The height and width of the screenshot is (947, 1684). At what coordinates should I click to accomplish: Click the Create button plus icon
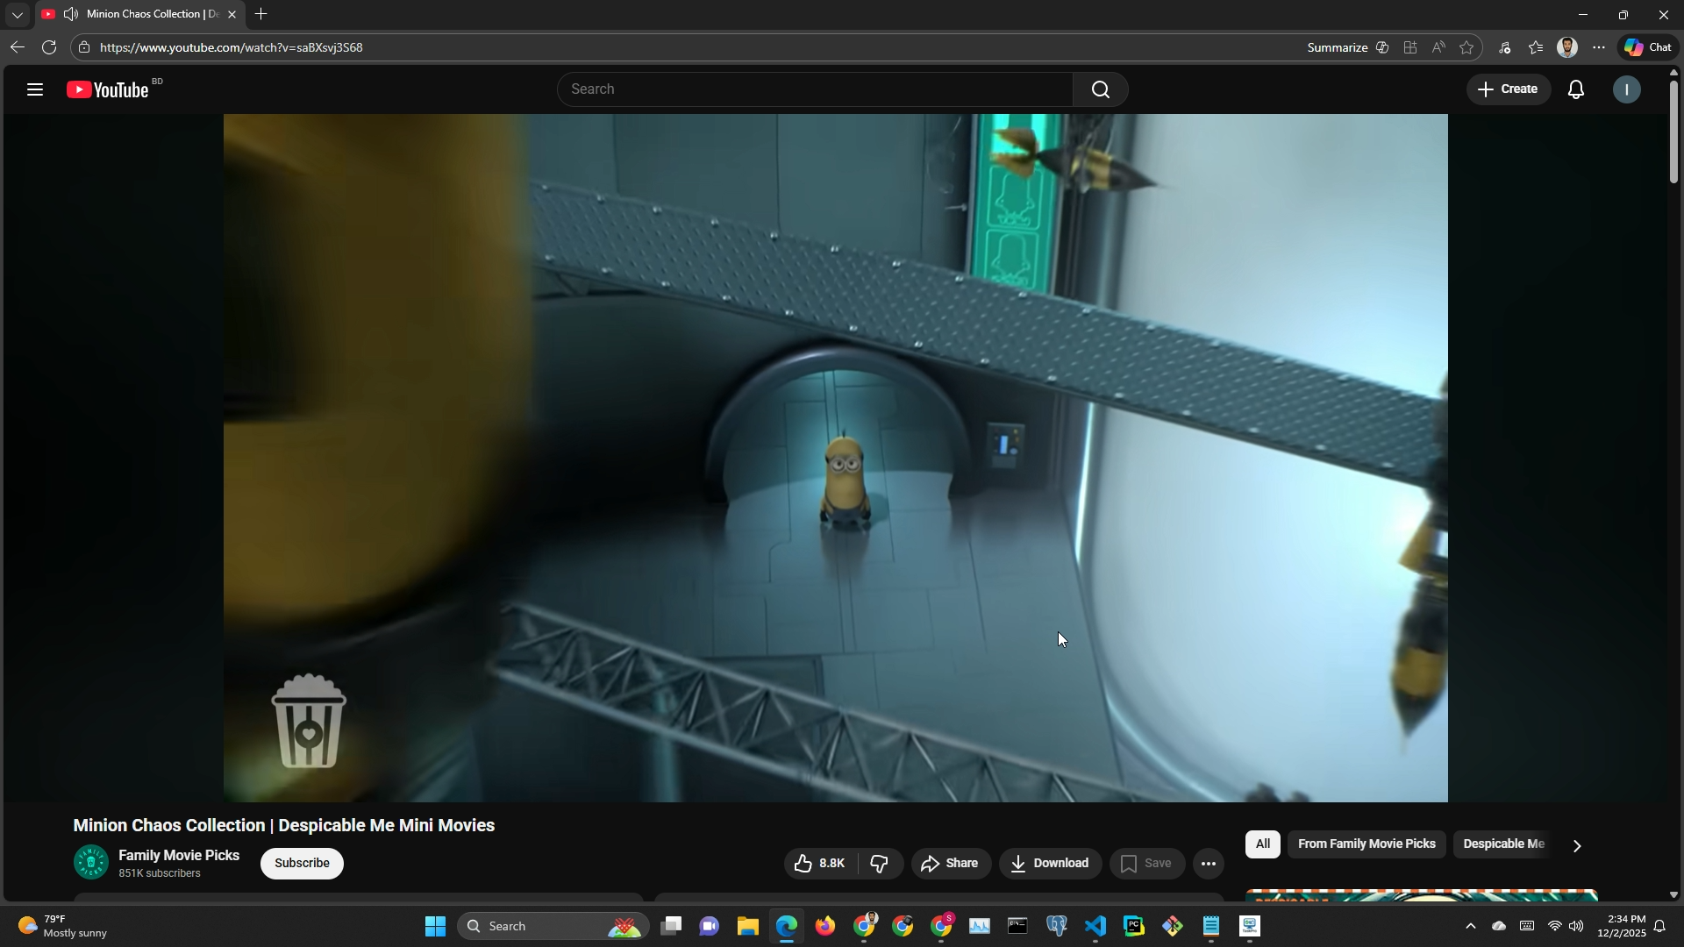click(1484, 89)
